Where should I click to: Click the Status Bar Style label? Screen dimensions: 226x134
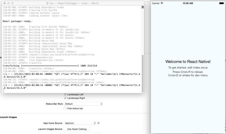coord(54,104)
